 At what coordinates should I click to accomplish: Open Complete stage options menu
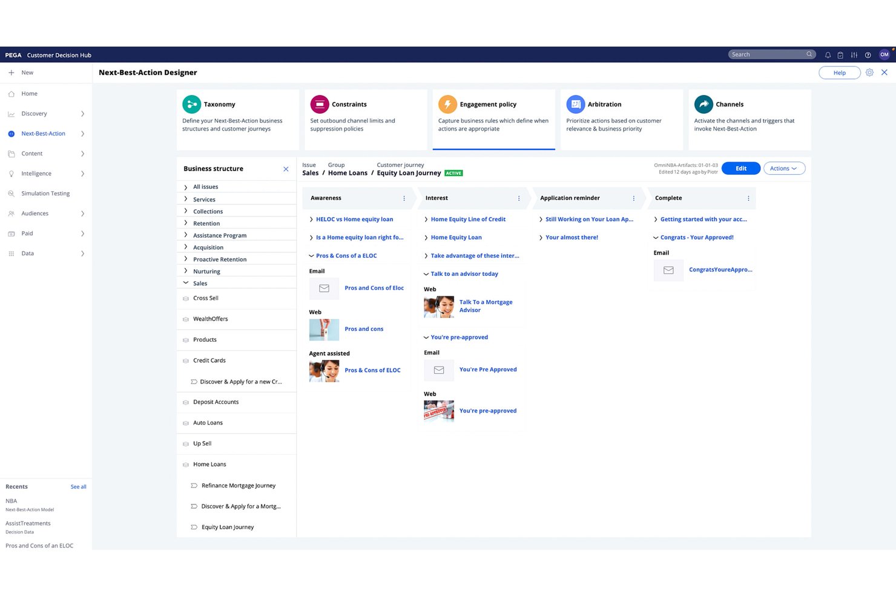coord(748,198)
